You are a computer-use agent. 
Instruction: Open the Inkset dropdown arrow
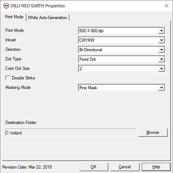coord(161,40)
